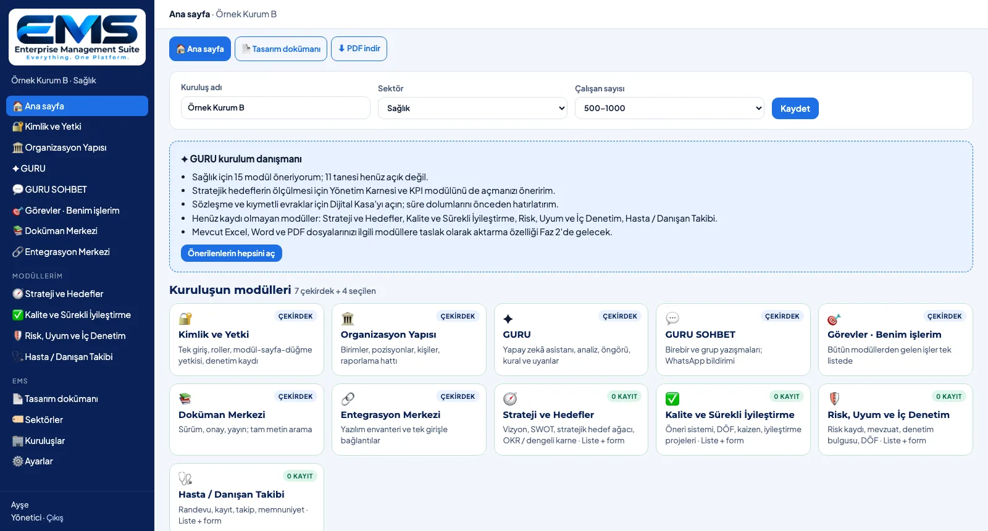Switch to the Tasarım dokümanı tab
This screenshot has width=988, height=531.
click(x=281, y=49)
